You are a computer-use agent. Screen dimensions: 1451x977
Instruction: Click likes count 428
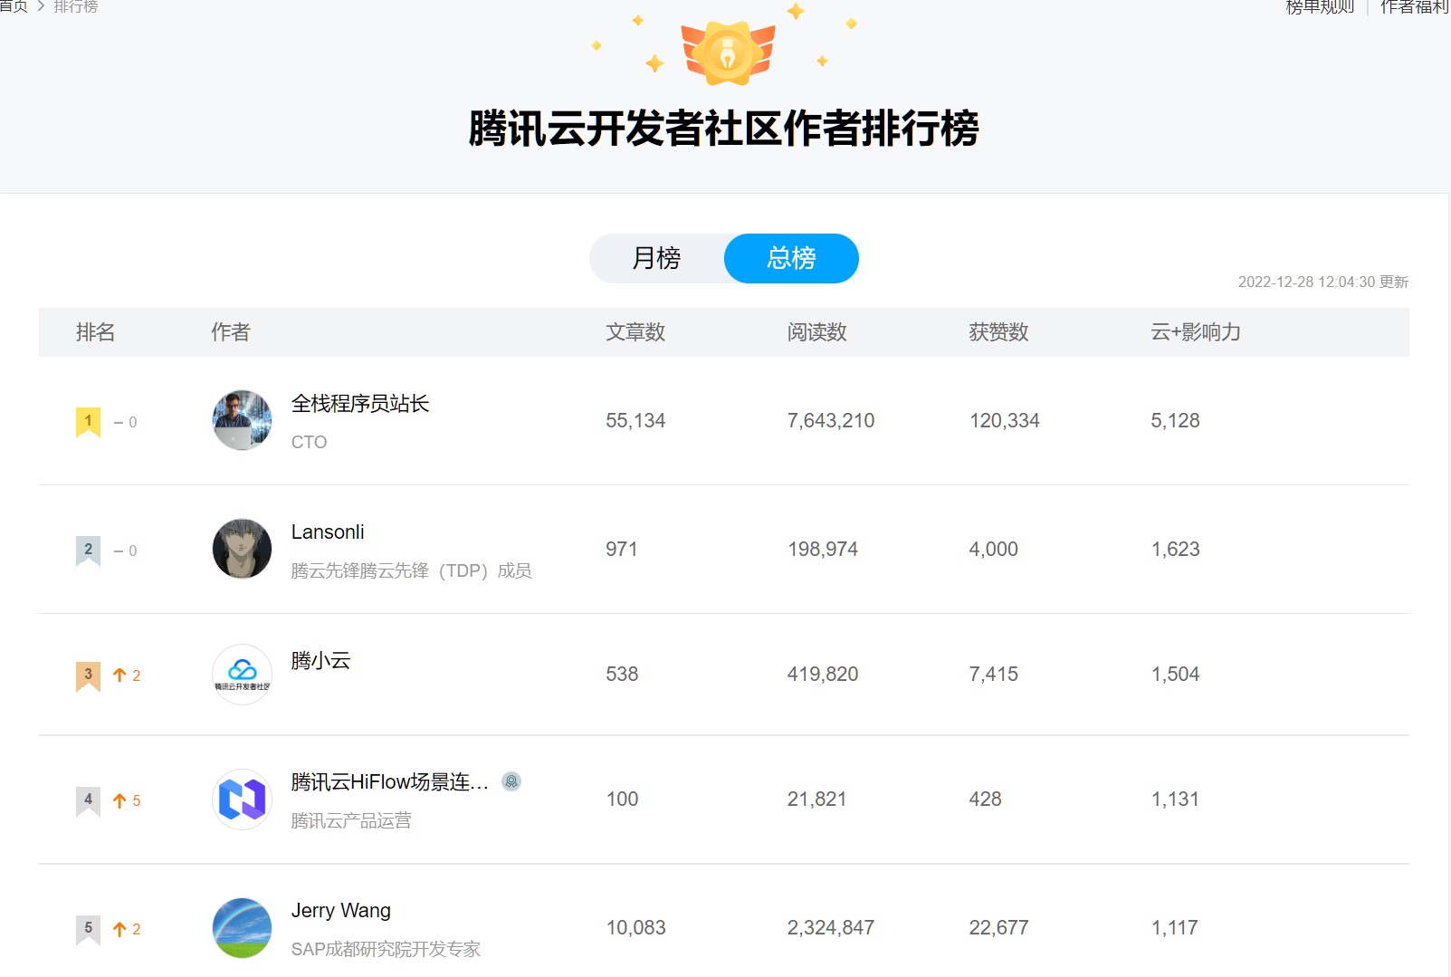(986, 800)
